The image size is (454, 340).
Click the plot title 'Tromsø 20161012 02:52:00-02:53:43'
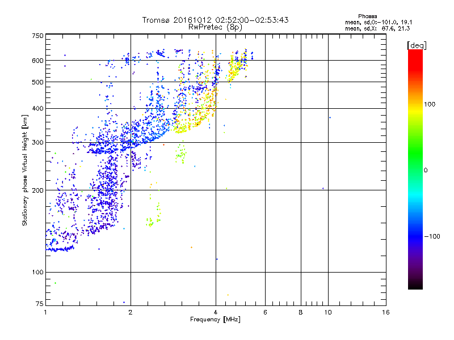point(215,20)
